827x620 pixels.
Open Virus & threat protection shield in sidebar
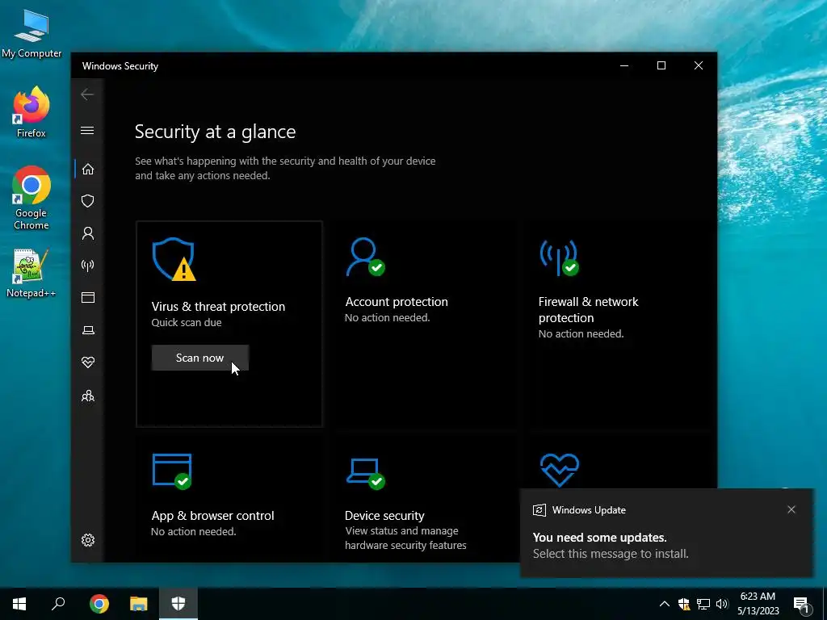point(88,201)
